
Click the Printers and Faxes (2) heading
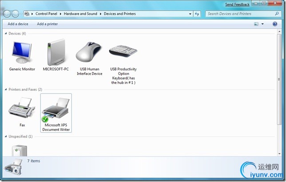[x=25, y=89]
